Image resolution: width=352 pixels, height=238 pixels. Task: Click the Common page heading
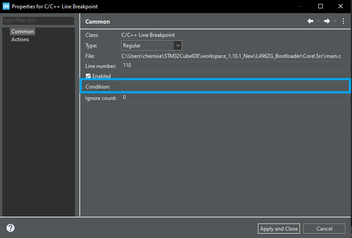98,21
